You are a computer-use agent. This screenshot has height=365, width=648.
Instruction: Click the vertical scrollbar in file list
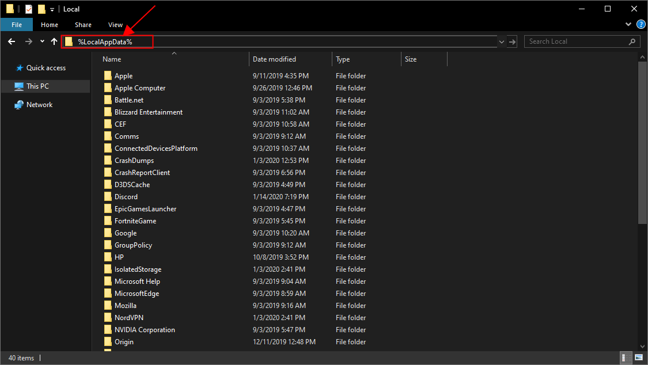click(x=643, y=144)
